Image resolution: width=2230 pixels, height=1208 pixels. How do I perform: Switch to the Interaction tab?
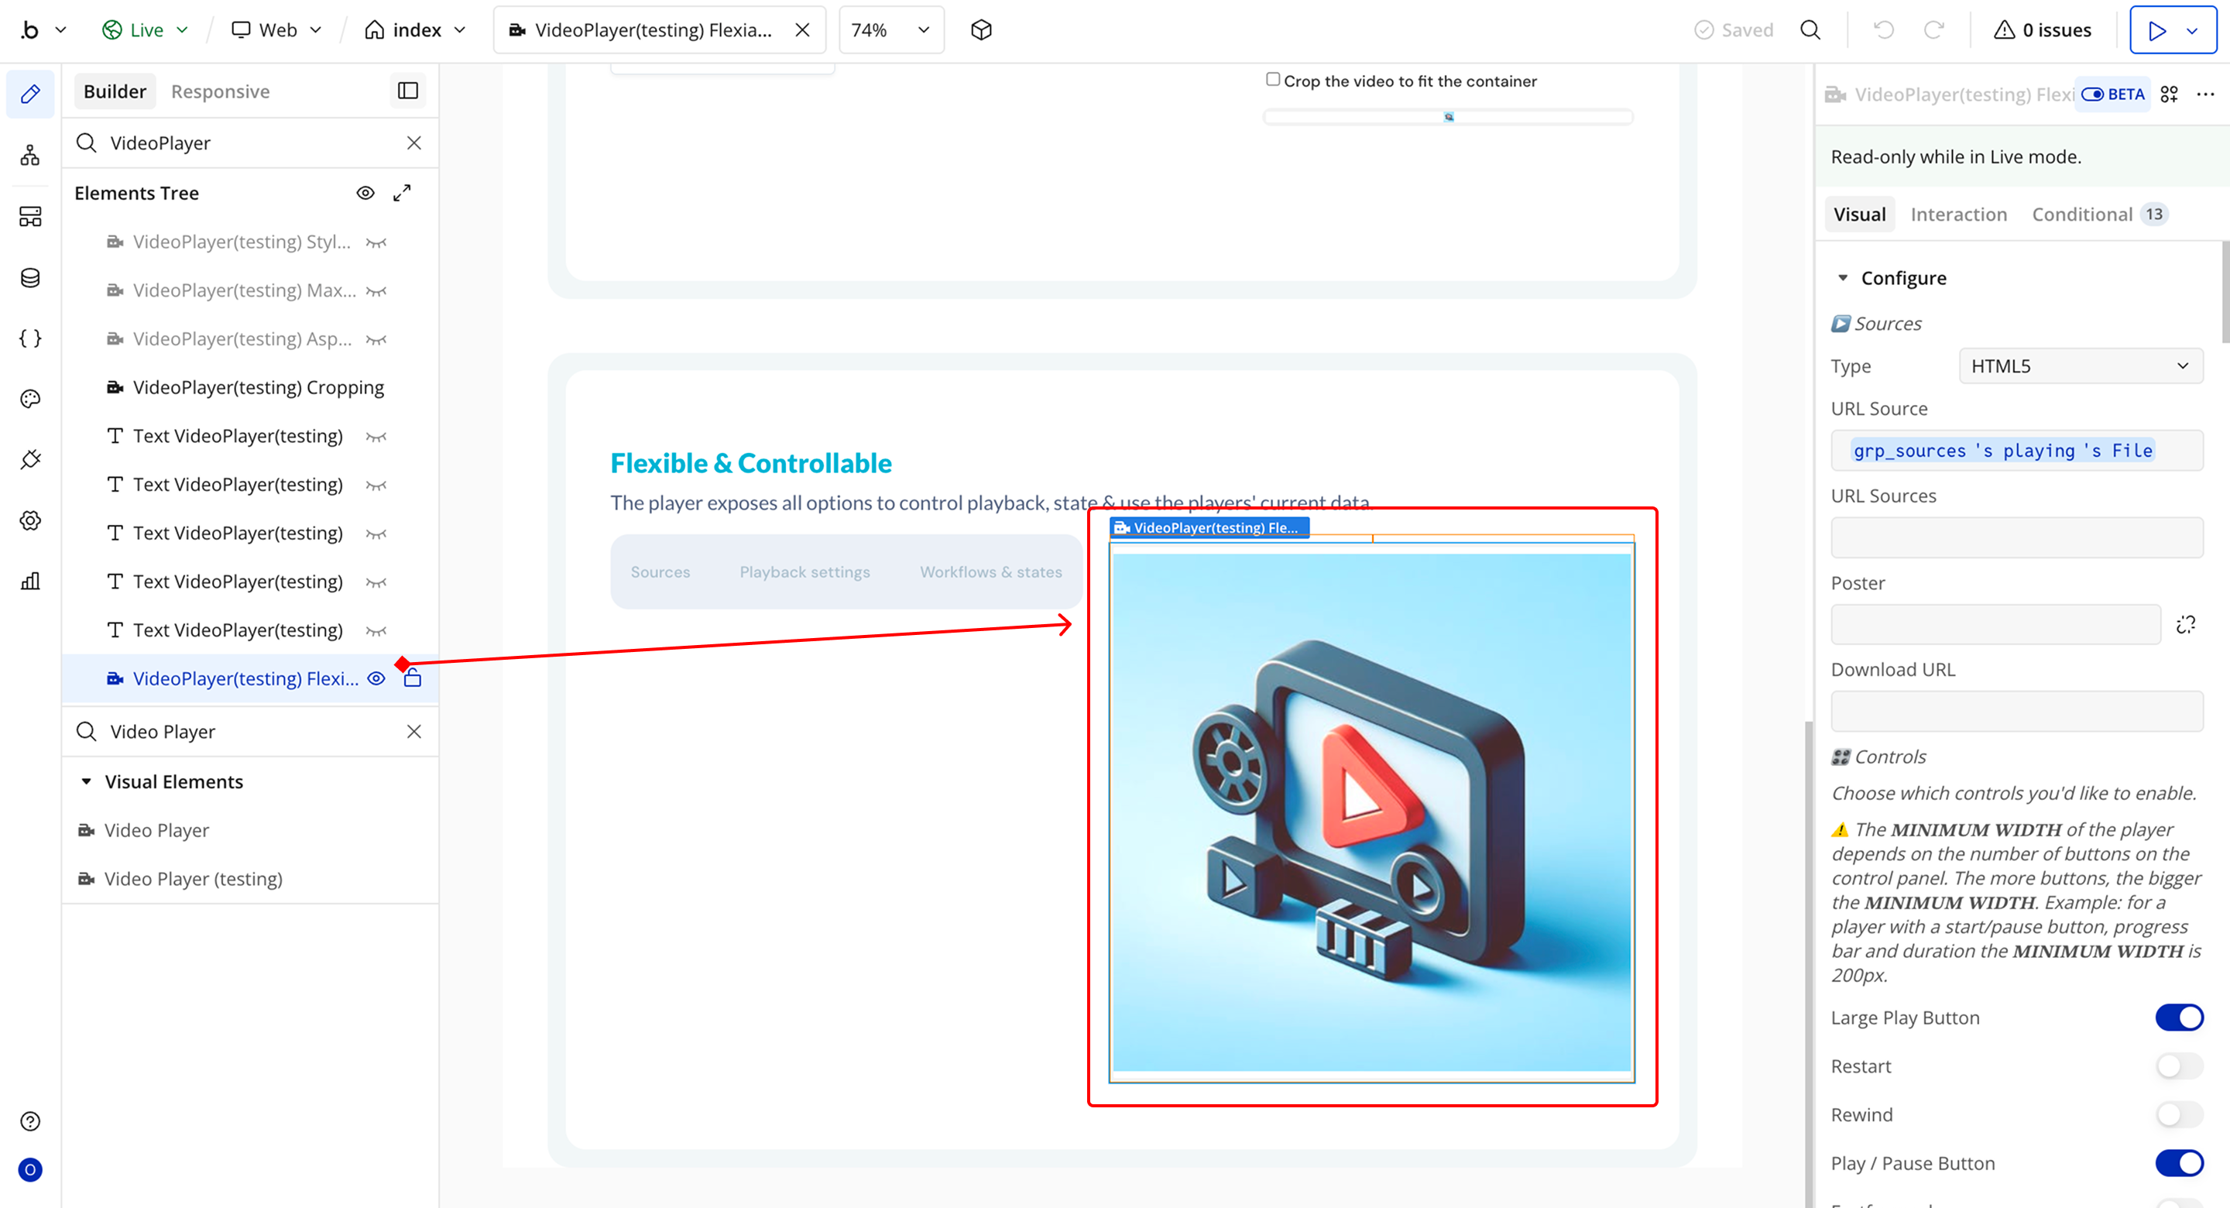tap(1958, 214)
